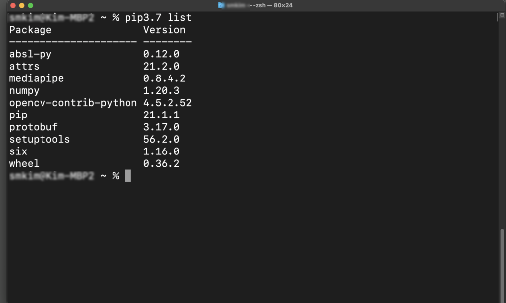Click the 'numpy' package name

[x=24, y=91]
